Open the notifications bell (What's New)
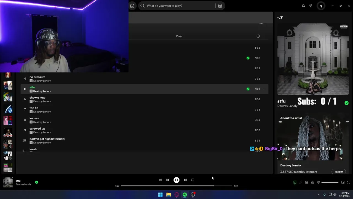The width and height of the screenshot is (353, 199). [303, 6]
